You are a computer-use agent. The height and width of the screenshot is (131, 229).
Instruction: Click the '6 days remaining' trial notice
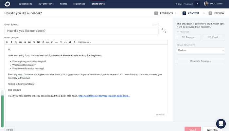point(184,4)
